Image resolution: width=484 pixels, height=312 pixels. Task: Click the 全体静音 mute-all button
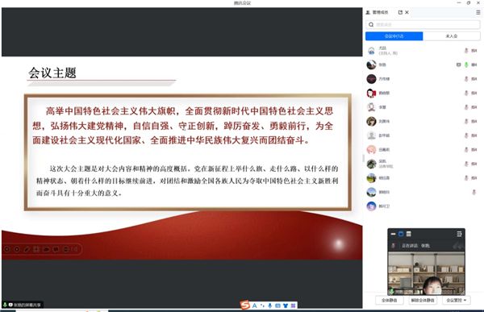[389, 300]
